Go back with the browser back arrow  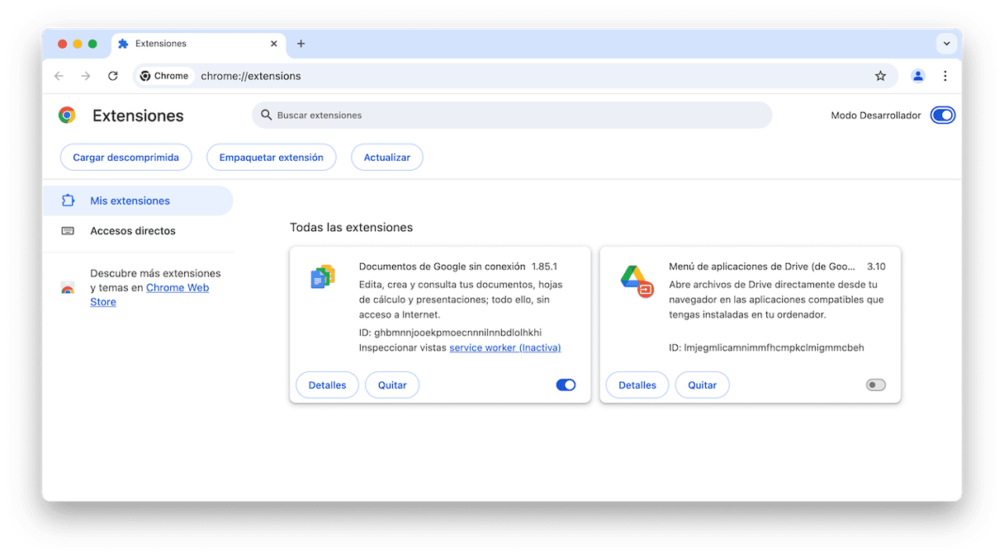[59, 76]
